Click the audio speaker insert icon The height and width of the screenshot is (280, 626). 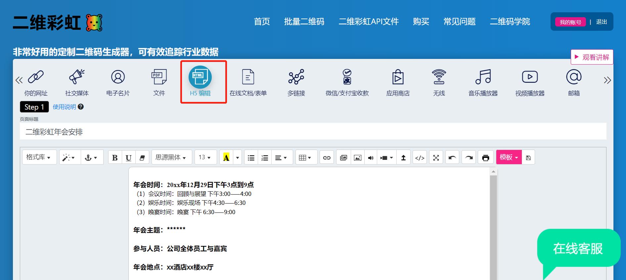click(371, 158)
